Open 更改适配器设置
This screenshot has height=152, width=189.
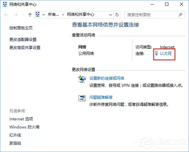click(x=23, y=40)
